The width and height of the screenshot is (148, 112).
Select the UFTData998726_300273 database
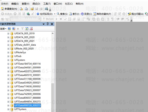coord(28,105)
